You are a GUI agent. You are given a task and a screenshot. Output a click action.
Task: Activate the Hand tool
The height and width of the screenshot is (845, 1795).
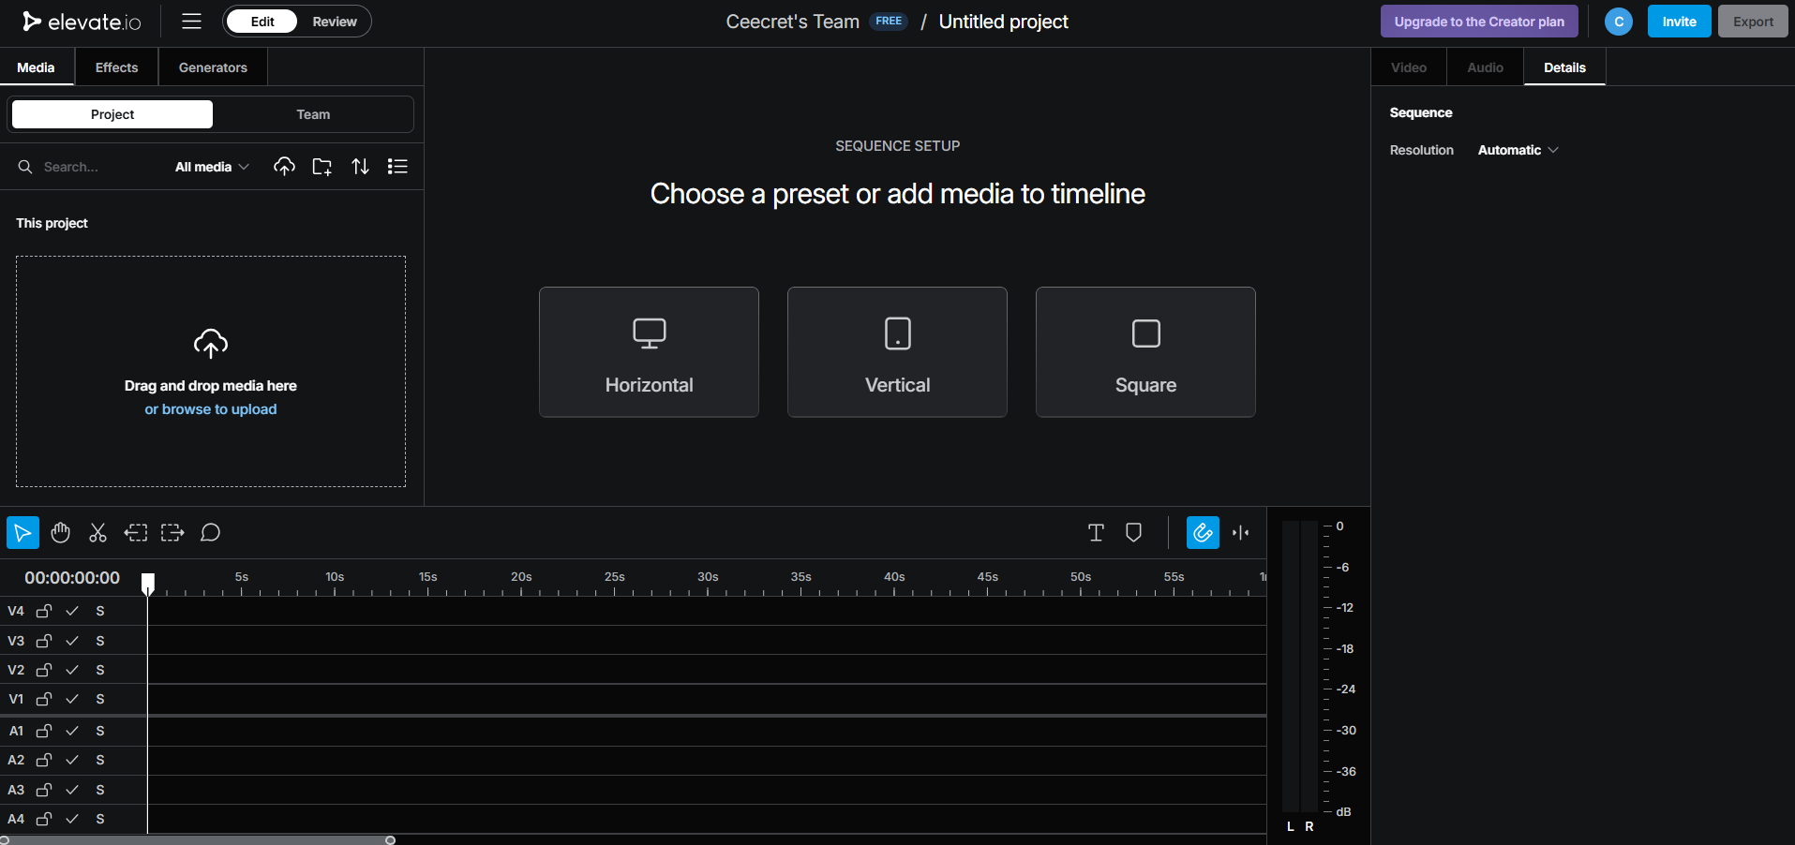(60, 532)
